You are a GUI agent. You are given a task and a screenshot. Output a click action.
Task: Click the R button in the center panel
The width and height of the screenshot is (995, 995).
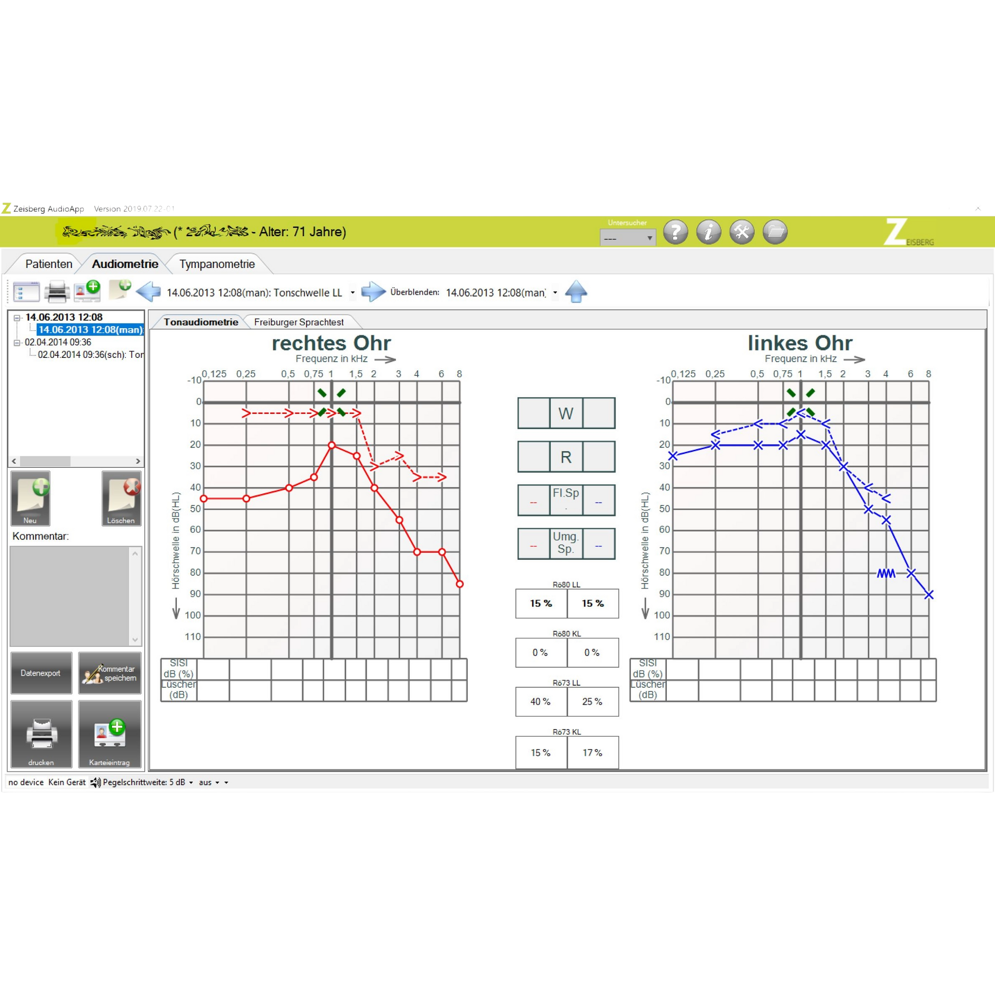pyautogui.click(x=566, y=457)
